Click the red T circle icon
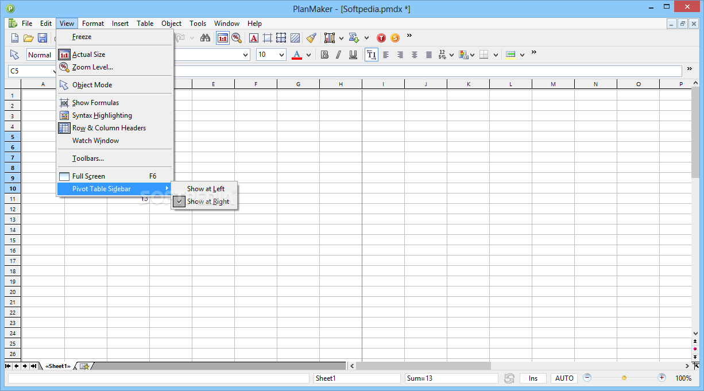Screen dimensions: 704x391 (x=381, y=38)
